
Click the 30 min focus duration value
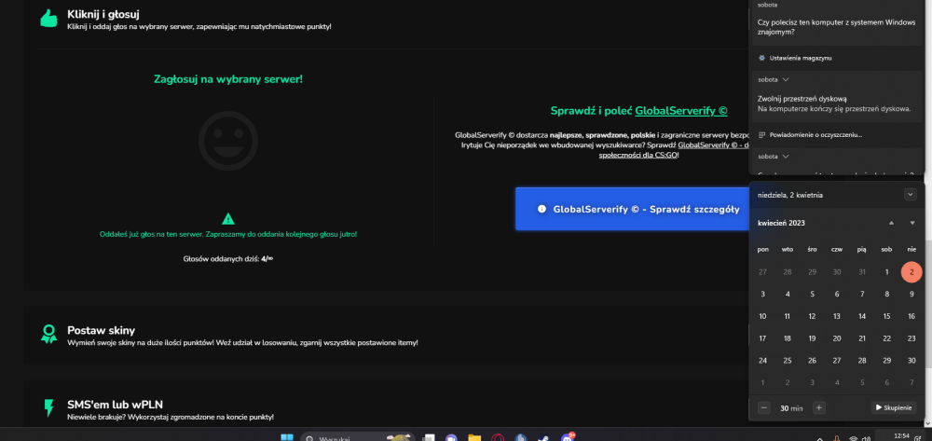(791, 408)
